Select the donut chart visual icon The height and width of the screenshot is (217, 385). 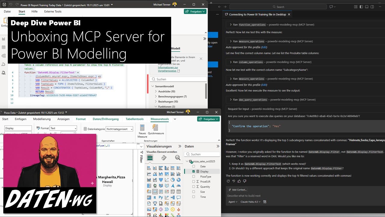click(x=179, y=180)
